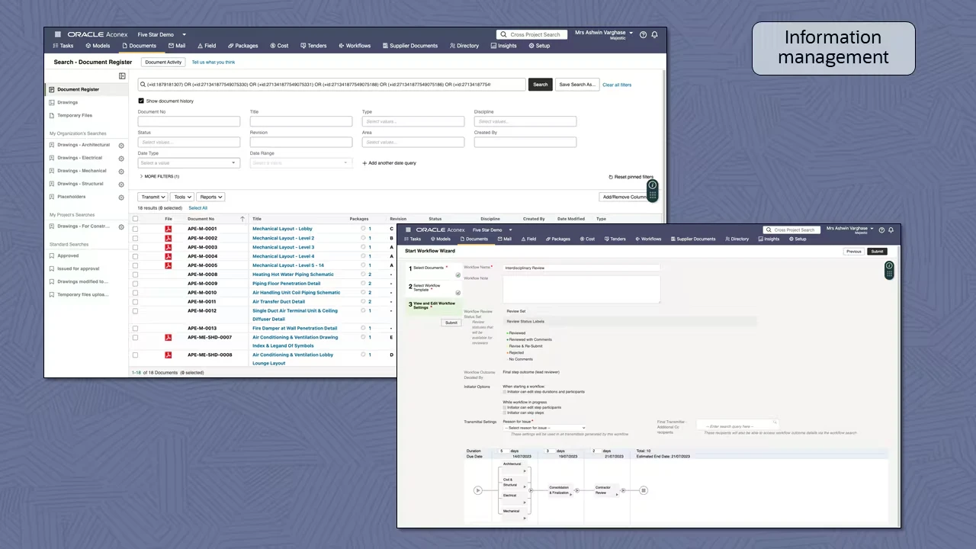Image resolution: width=976 pixels, height=549 pixels.
Task: Click the Workflow Name input field
Action: pos(581,268)
